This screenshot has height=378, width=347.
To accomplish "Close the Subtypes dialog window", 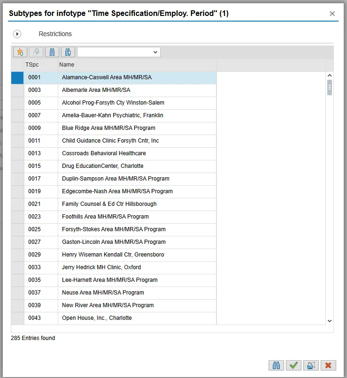I will coord(332,14).
